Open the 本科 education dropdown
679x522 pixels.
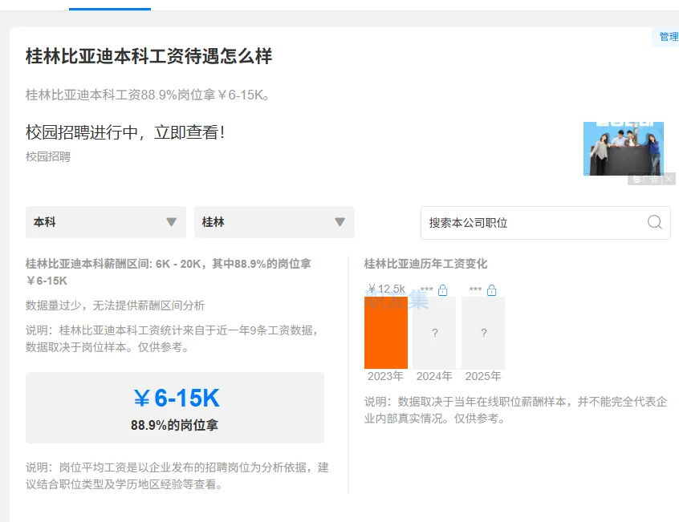click(105, 222)
